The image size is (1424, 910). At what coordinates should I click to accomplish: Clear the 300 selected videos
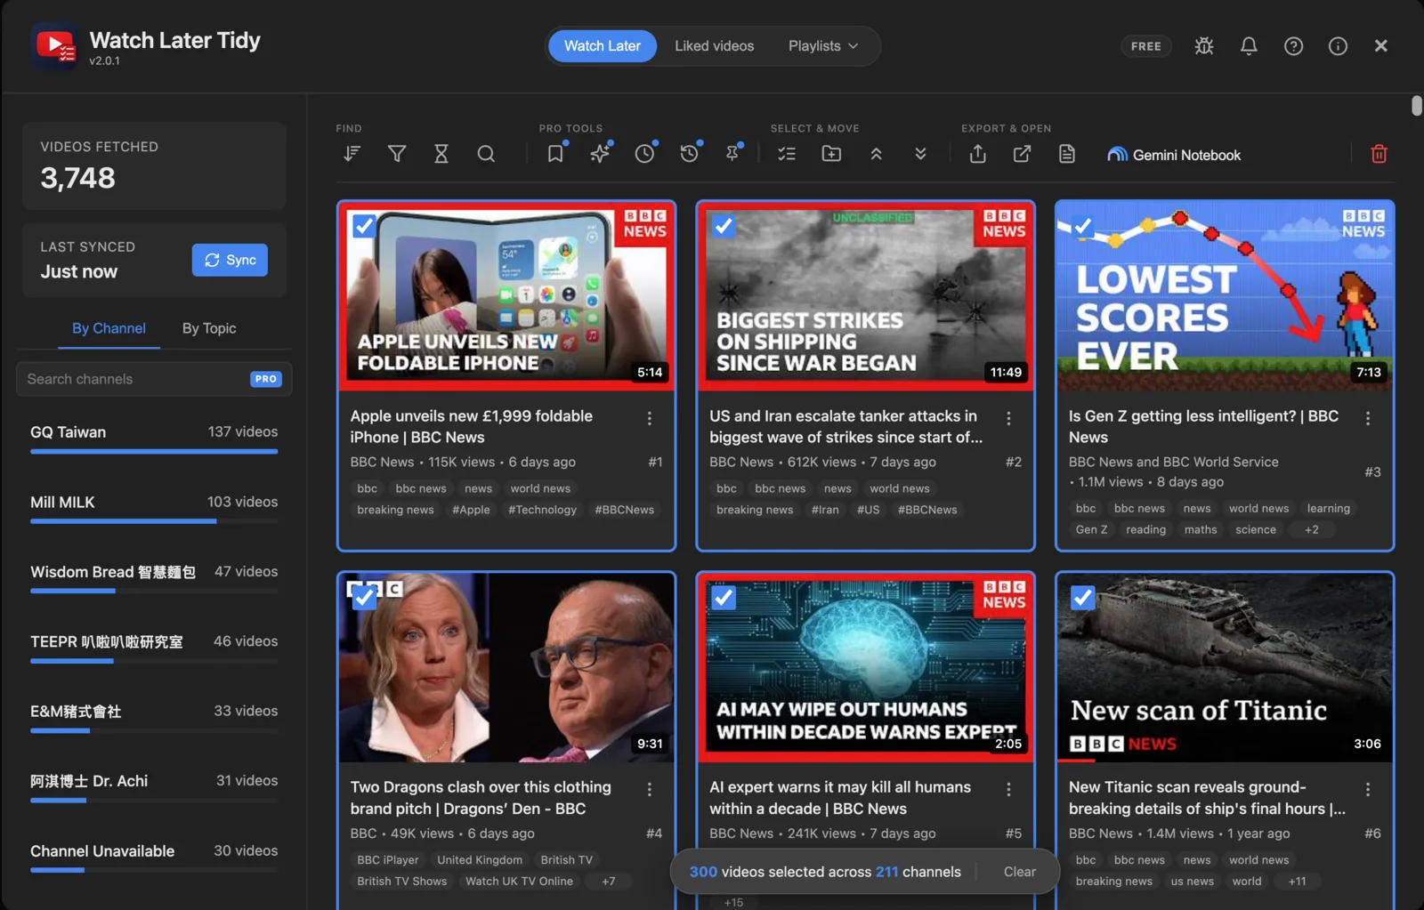pyautogui.click(x=1020, y=872)
